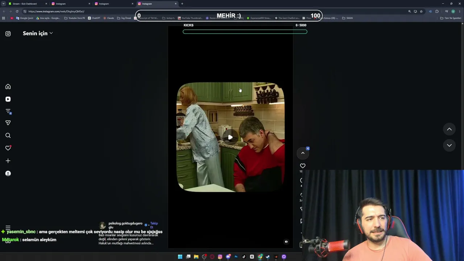Go to the previous reel with up arrow
The width and height of the screenshot is (464, 261).
[449, 129]
